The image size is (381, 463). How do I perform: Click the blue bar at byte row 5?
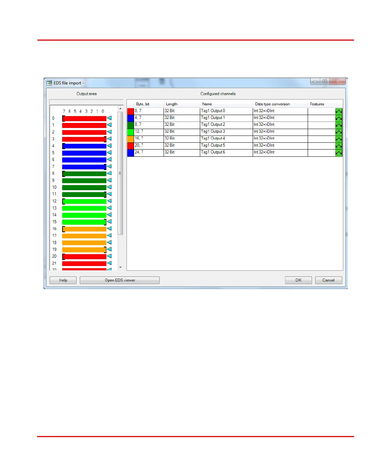pyautogui.click(x=84, y=153)
